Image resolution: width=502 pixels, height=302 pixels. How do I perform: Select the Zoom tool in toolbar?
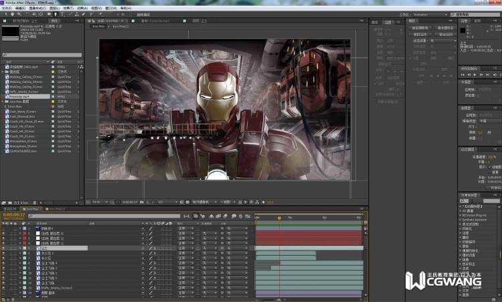(19, 13)
